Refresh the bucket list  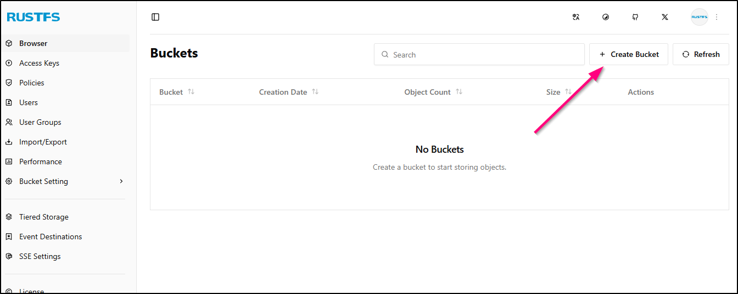coord(701,54)
